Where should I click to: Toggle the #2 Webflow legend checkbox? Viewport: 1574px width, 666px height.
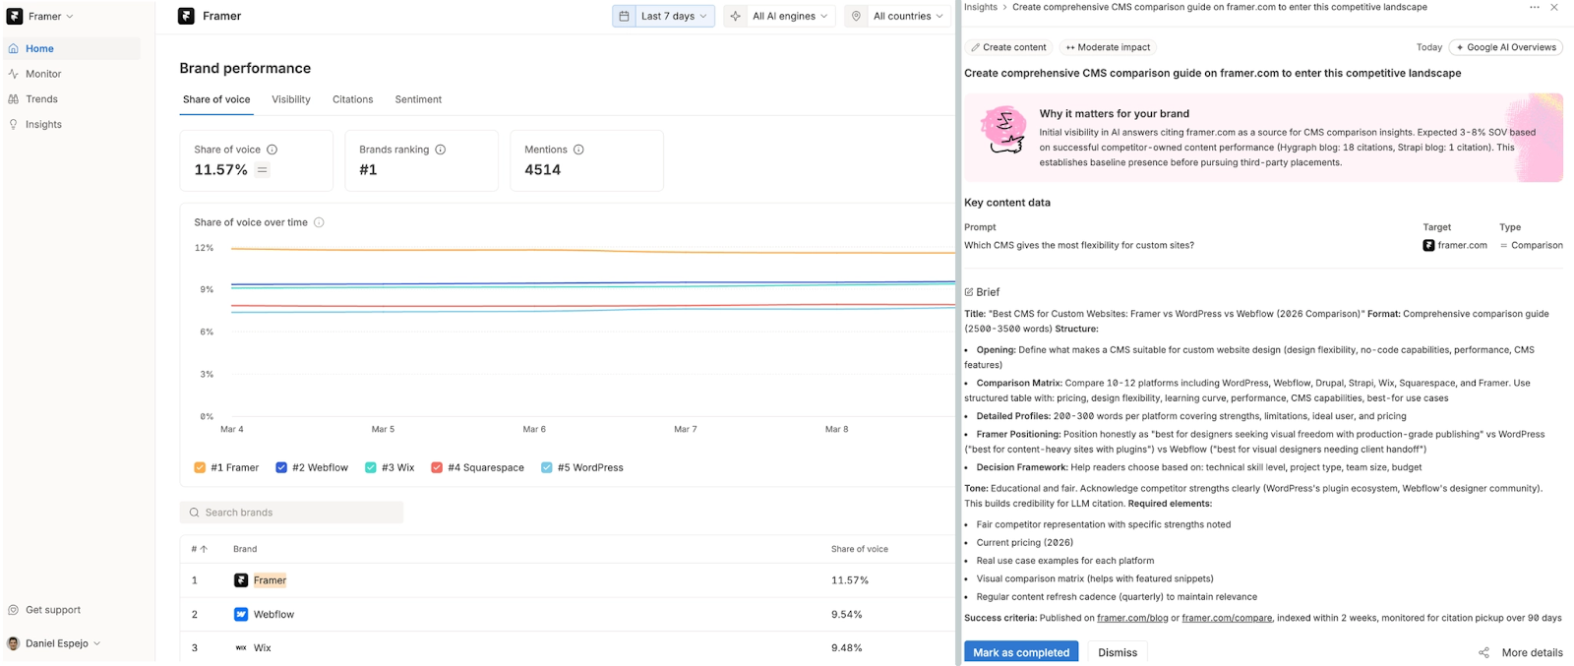281,467
